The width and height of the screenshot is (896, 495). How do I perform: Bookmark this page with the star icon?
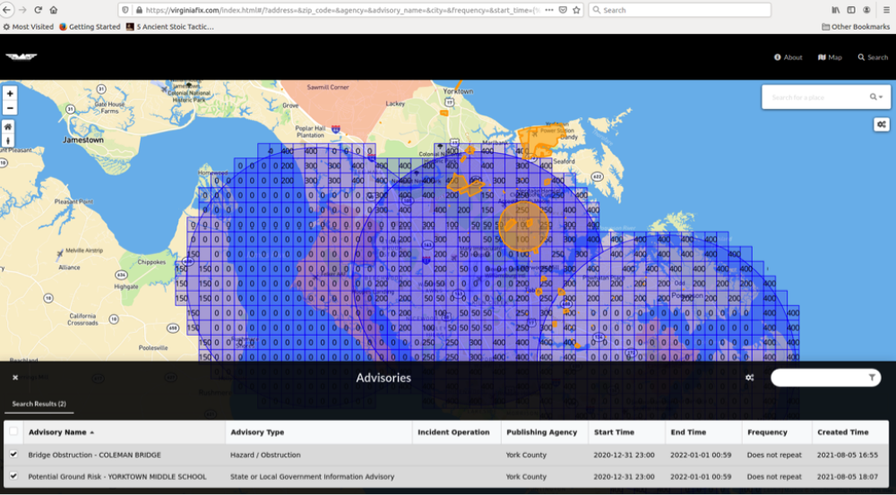(575, 10)
